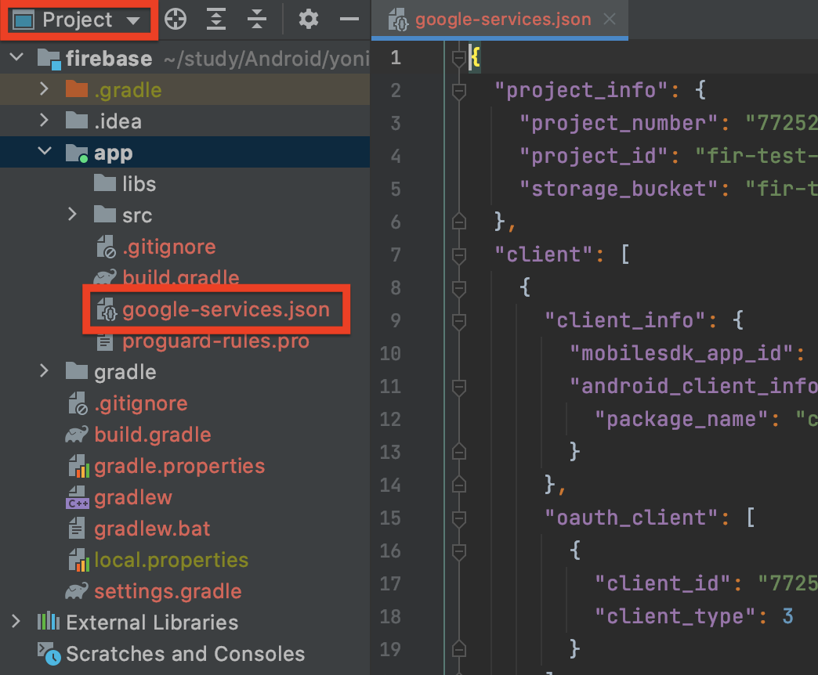Open the Project view dropdown
Image resolution: width=818 pixels, height=675 pixels.
pyautogui.click(x=77, y=20)
